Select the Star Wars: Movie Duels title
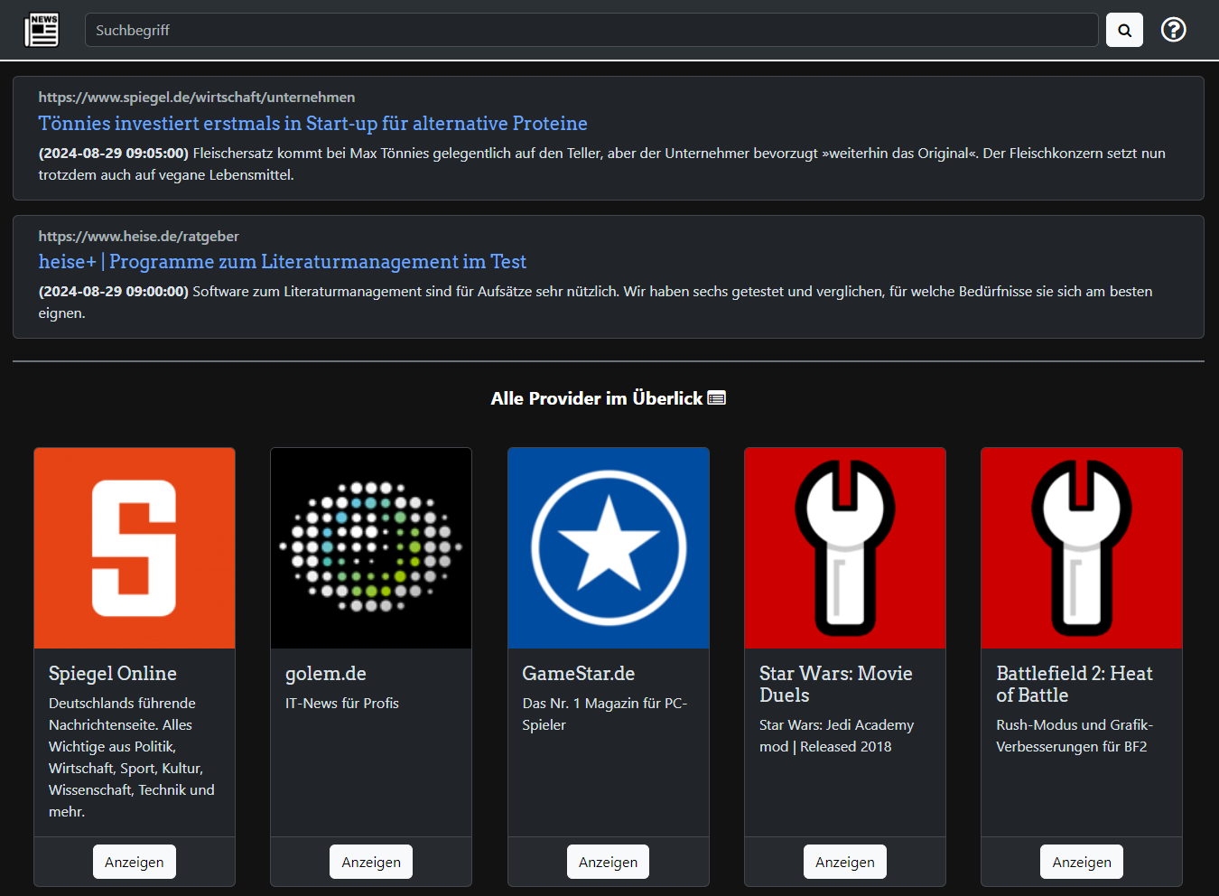The width and height of the screenshot is (1219, 896). [x=836, y=685]
